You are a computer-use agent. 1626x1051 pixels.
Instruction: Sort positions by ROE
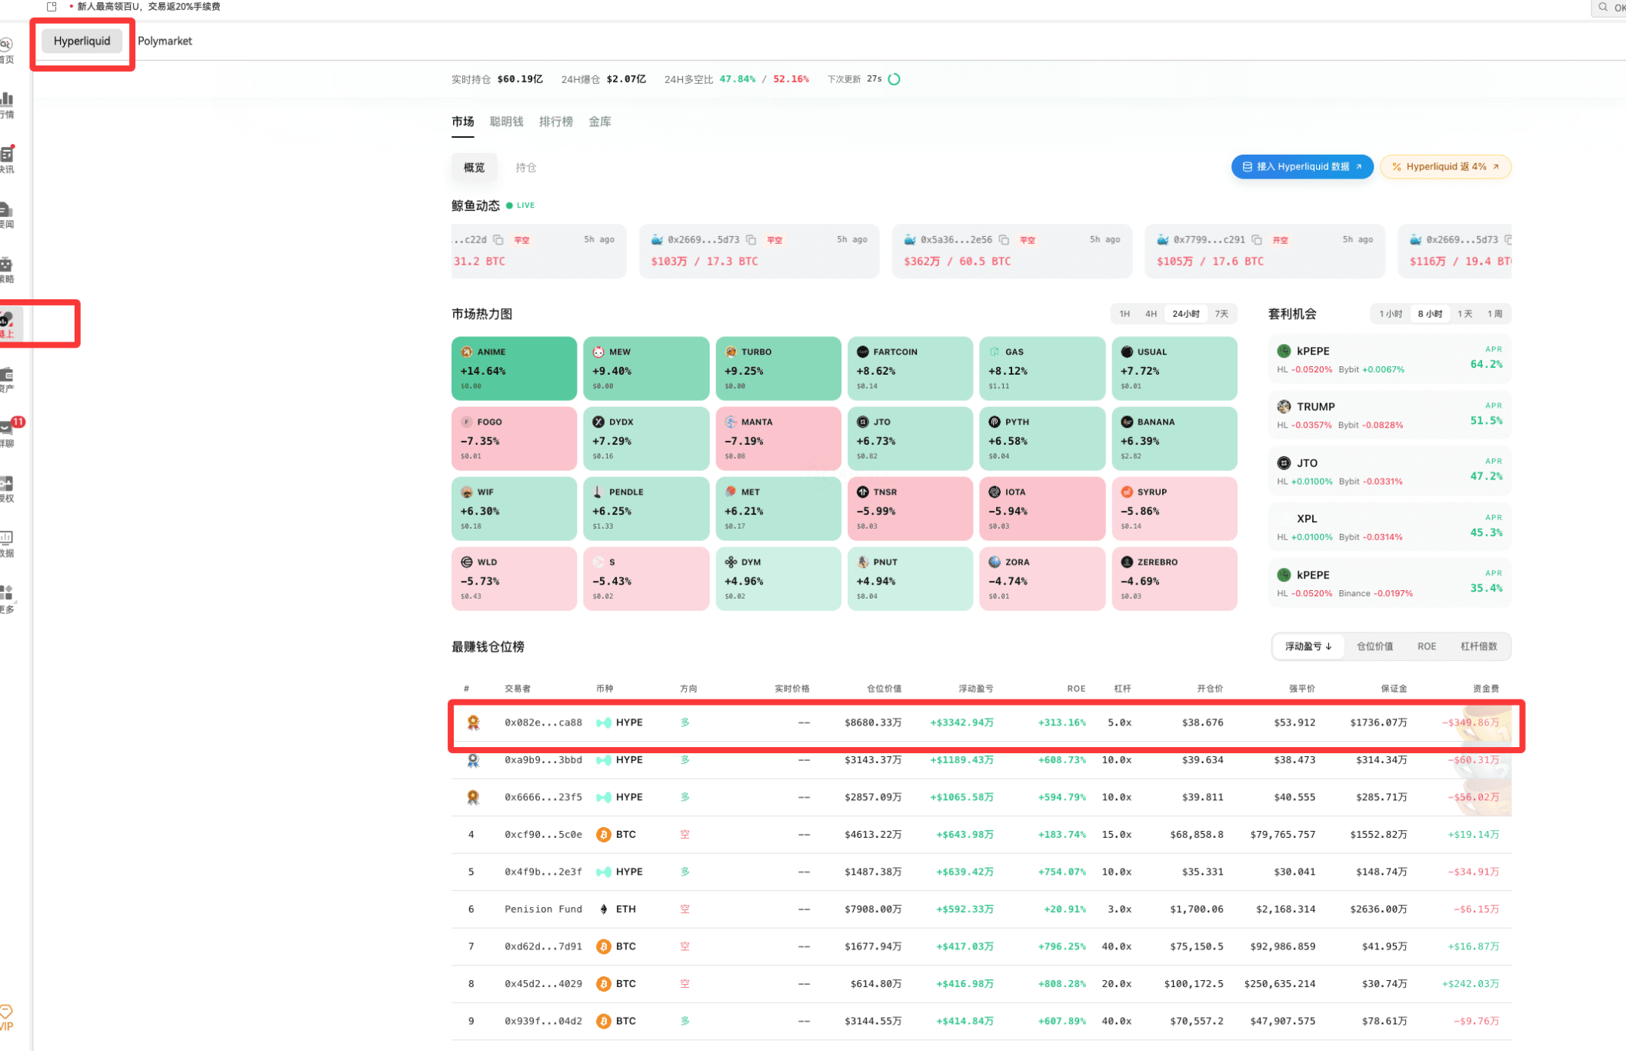pyautogui.click(x=1427, y=646)
